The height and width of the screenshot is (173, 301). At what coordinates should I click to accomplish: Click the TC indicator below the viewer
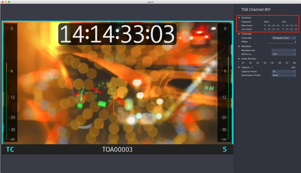[x=10, y=149]
